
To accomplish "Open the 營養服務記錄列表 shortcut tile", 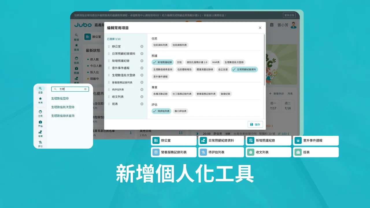I will 174,152.
